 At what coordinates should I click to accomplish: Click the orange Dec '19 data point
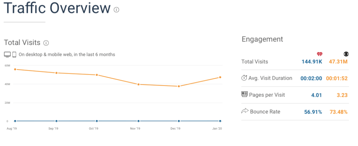179,86
